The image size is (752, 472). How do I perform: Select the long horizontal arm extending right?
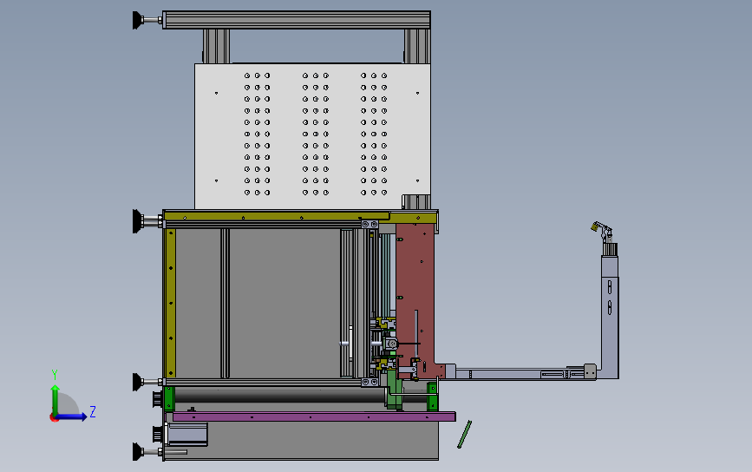pos(520,374)
